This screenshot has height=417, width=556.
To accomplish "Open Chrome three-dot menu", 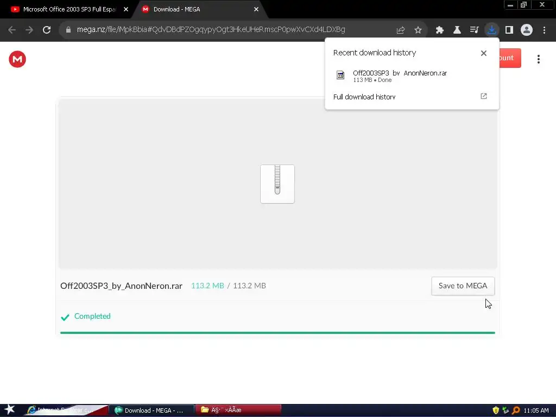I will (x=544, y=30).
